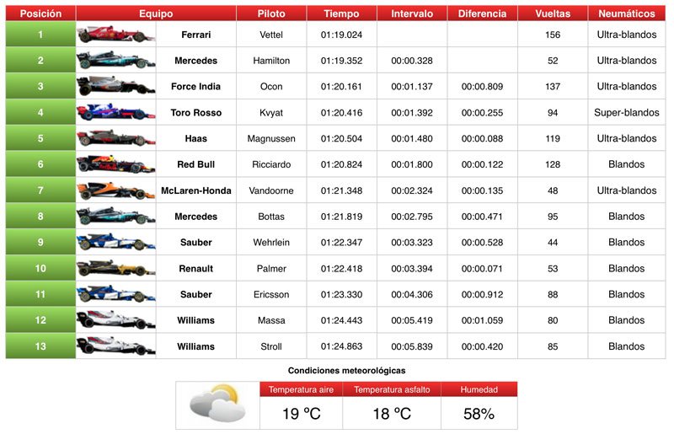This screenshot has width=674, height=434.
Task: Click the Diferencia column header
Action: [482, 13]
